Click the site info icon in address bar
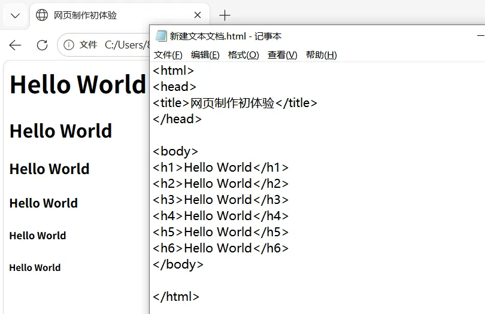485x314 pixels. point(69,45)
